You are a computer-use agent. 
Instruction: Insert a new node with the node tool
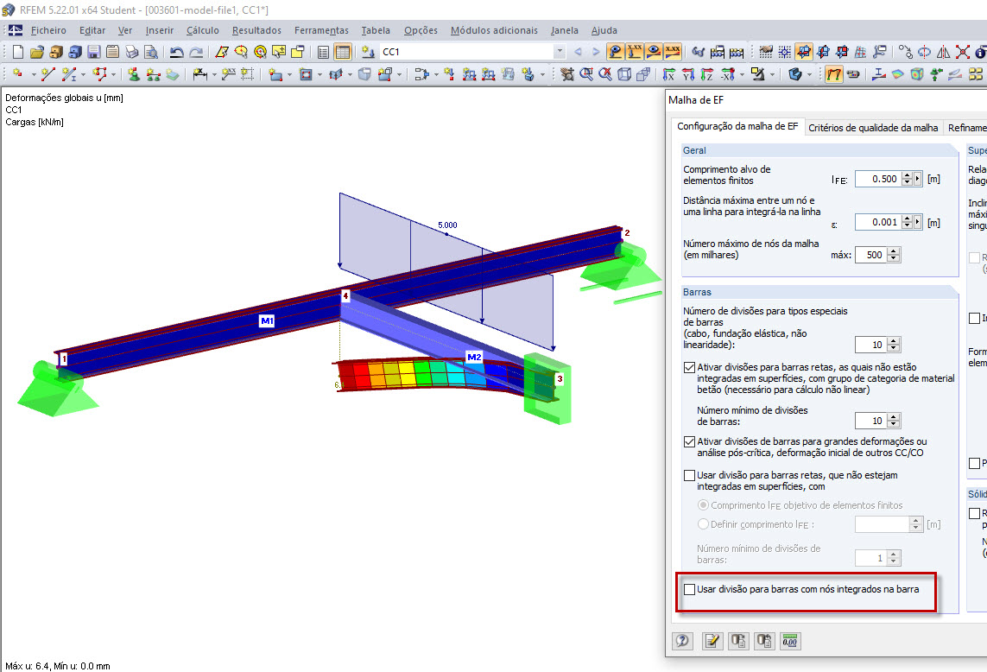click(x=17, y=74)
